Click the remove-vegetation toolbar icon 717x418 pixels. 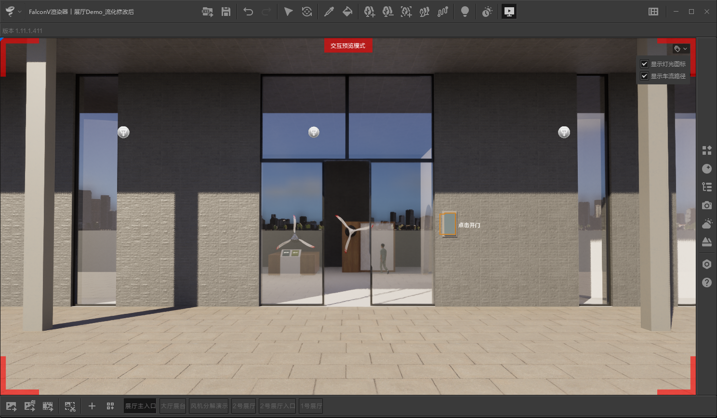[387, 11]
